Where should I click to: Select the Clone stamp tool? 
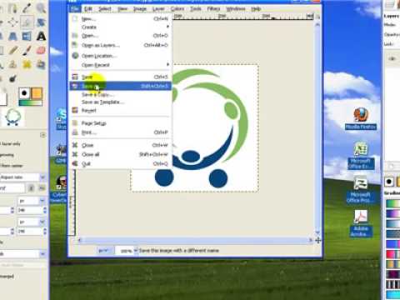(x=12, y=65)
